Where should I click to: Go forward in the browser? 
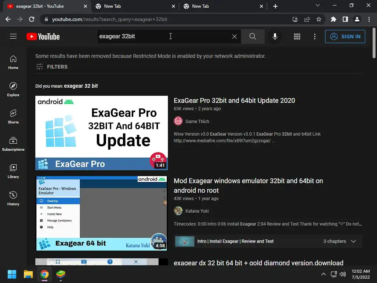[x=20, y=19]
